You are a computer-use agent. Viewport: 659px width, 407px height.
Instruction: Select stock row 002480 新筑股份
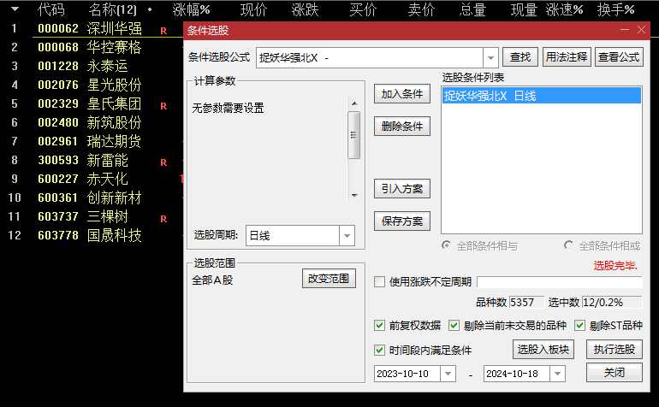pos(92,122)
